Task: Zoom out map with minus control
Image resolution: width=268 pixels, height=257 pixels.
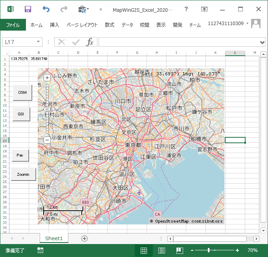Action: pyautogui.click(x=47, y=140)
